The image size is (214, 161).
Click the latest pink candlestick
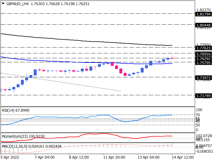click(172, 58)
